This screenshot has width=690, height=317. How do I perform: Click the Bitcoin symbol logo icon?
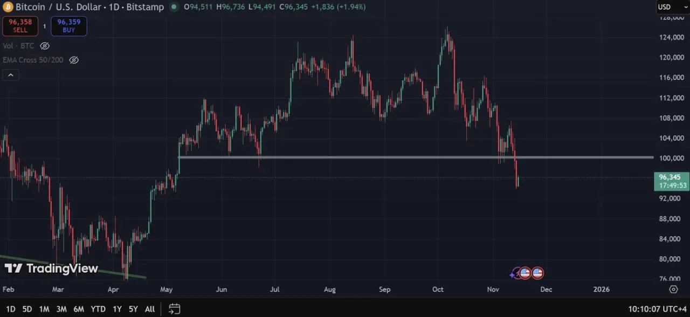coord(8,7)
